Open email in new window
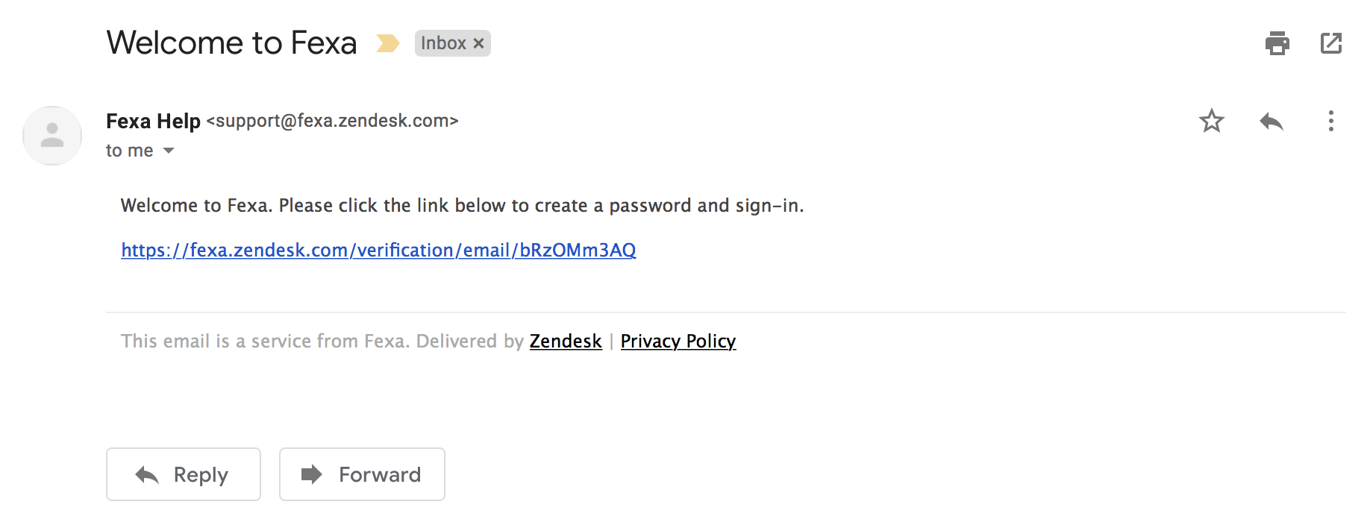 click(x=1330, y=44)
